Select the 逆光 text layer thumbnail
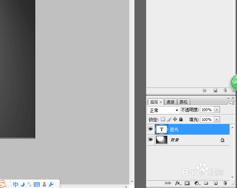 (x=162, y=129)
